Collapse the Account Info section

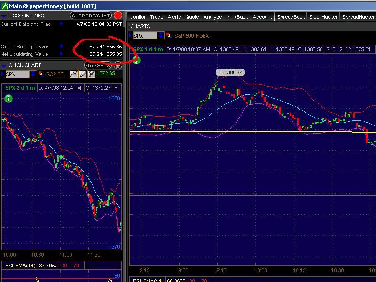pyautogui.click(x=4, y=16)
